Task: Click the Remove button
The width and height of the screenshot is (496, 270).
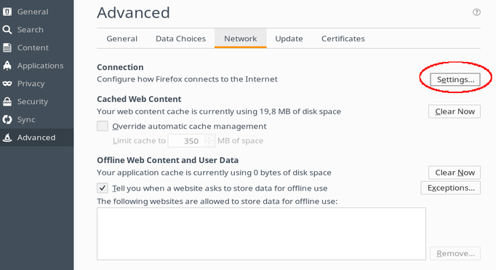Action: coord(455,253)
